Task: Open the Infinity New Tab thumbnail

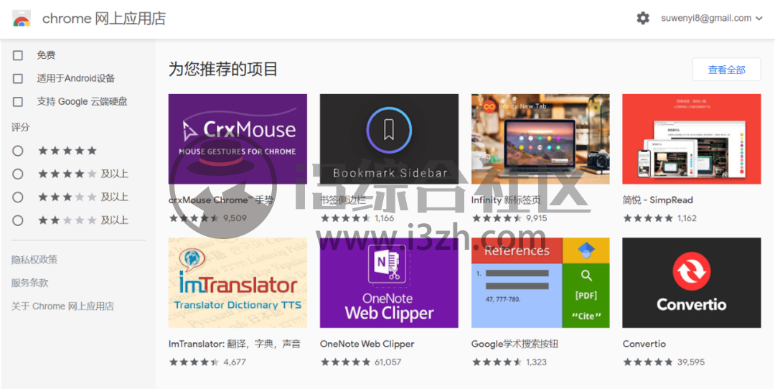Action: 540,139
